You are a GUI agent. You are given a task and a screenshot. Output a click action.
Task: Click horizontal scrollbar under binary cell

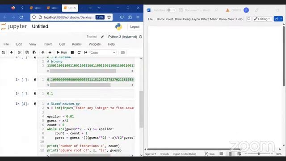coord(83,71)
